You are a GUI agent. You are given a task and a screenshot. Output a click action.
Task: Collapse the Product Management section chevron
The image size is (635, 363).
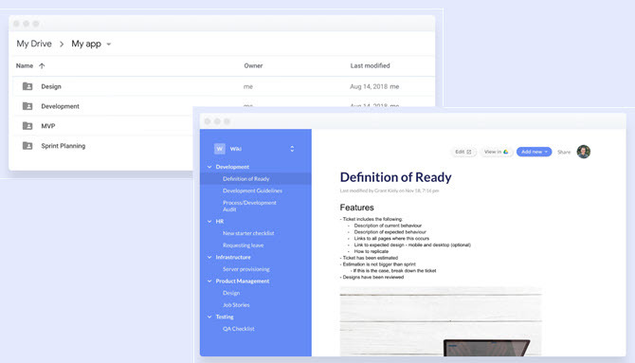click(209, 281)
